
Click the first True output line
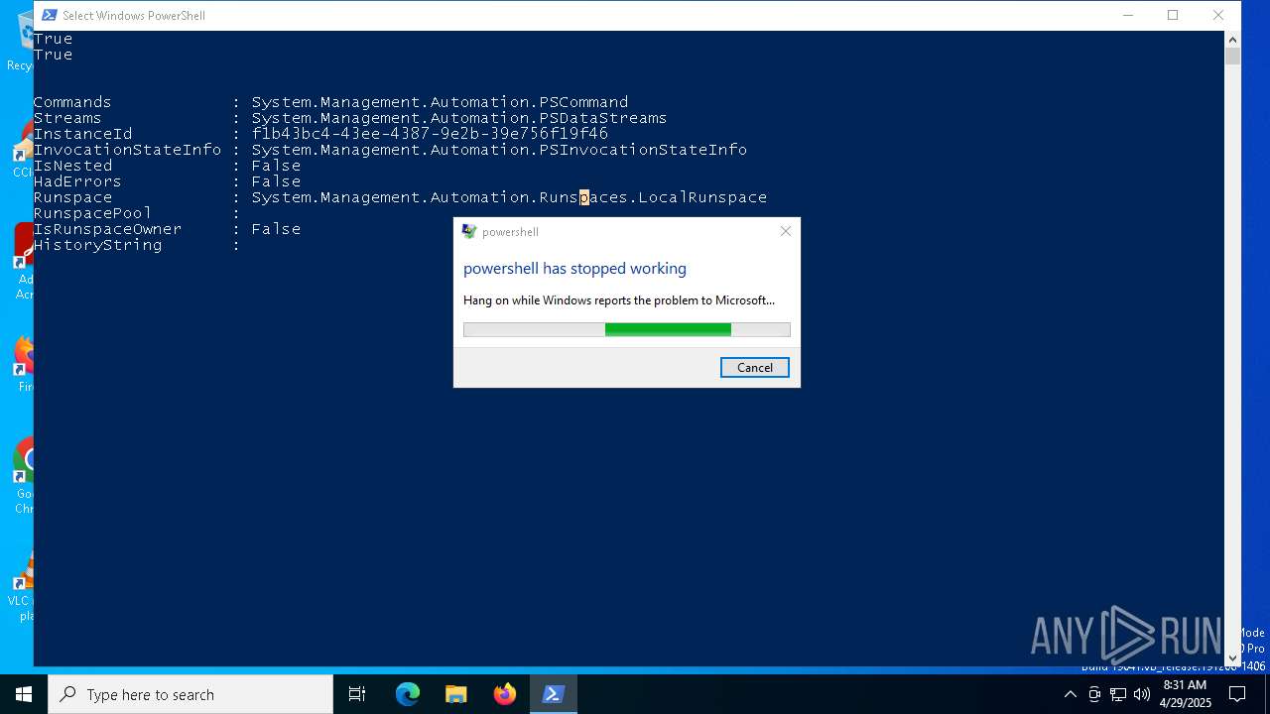(53, 39)
